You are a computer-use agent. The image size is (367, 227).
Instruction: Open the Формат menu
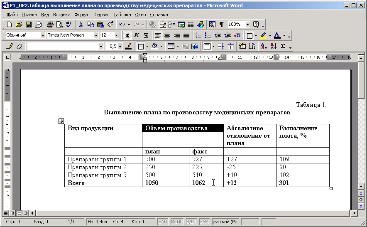[x=82, y=15]
